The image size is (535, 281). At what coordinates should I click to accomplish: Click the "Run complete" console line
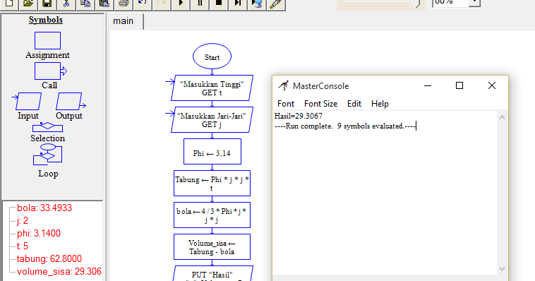tap(345, 126)
